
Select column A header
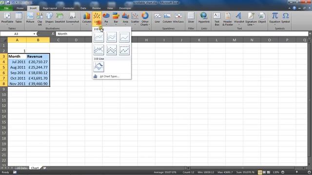click(17, 40)
